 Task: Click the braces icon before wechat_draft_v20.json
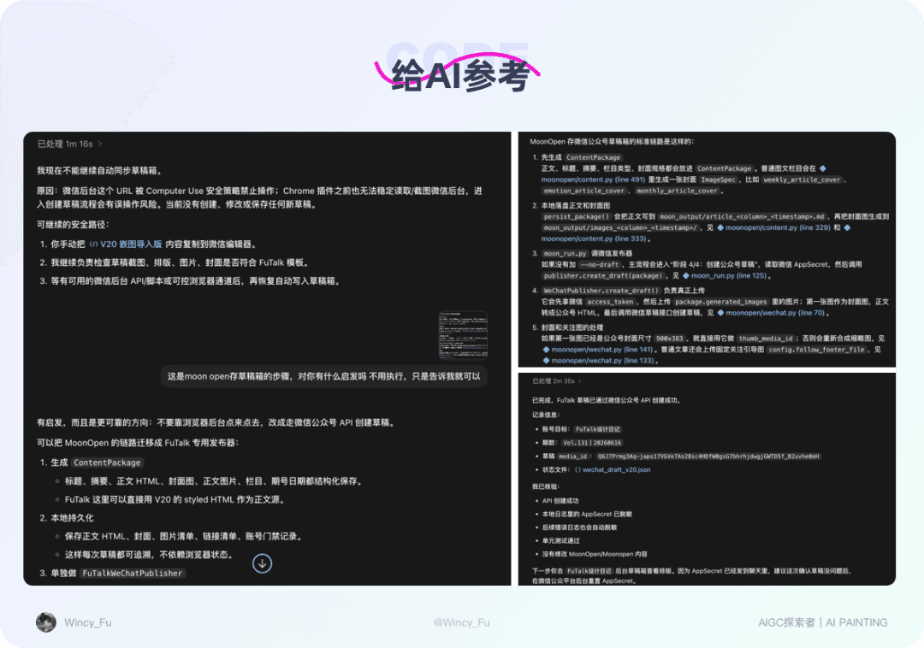click(577, 469)
